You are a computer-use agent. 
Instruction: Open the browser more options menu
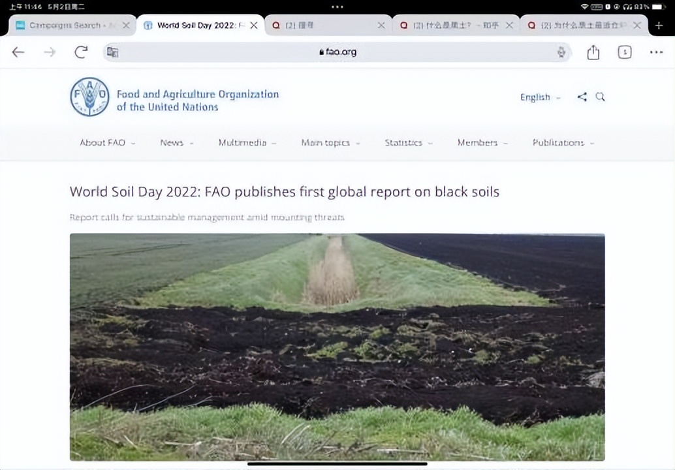(656, 52)
